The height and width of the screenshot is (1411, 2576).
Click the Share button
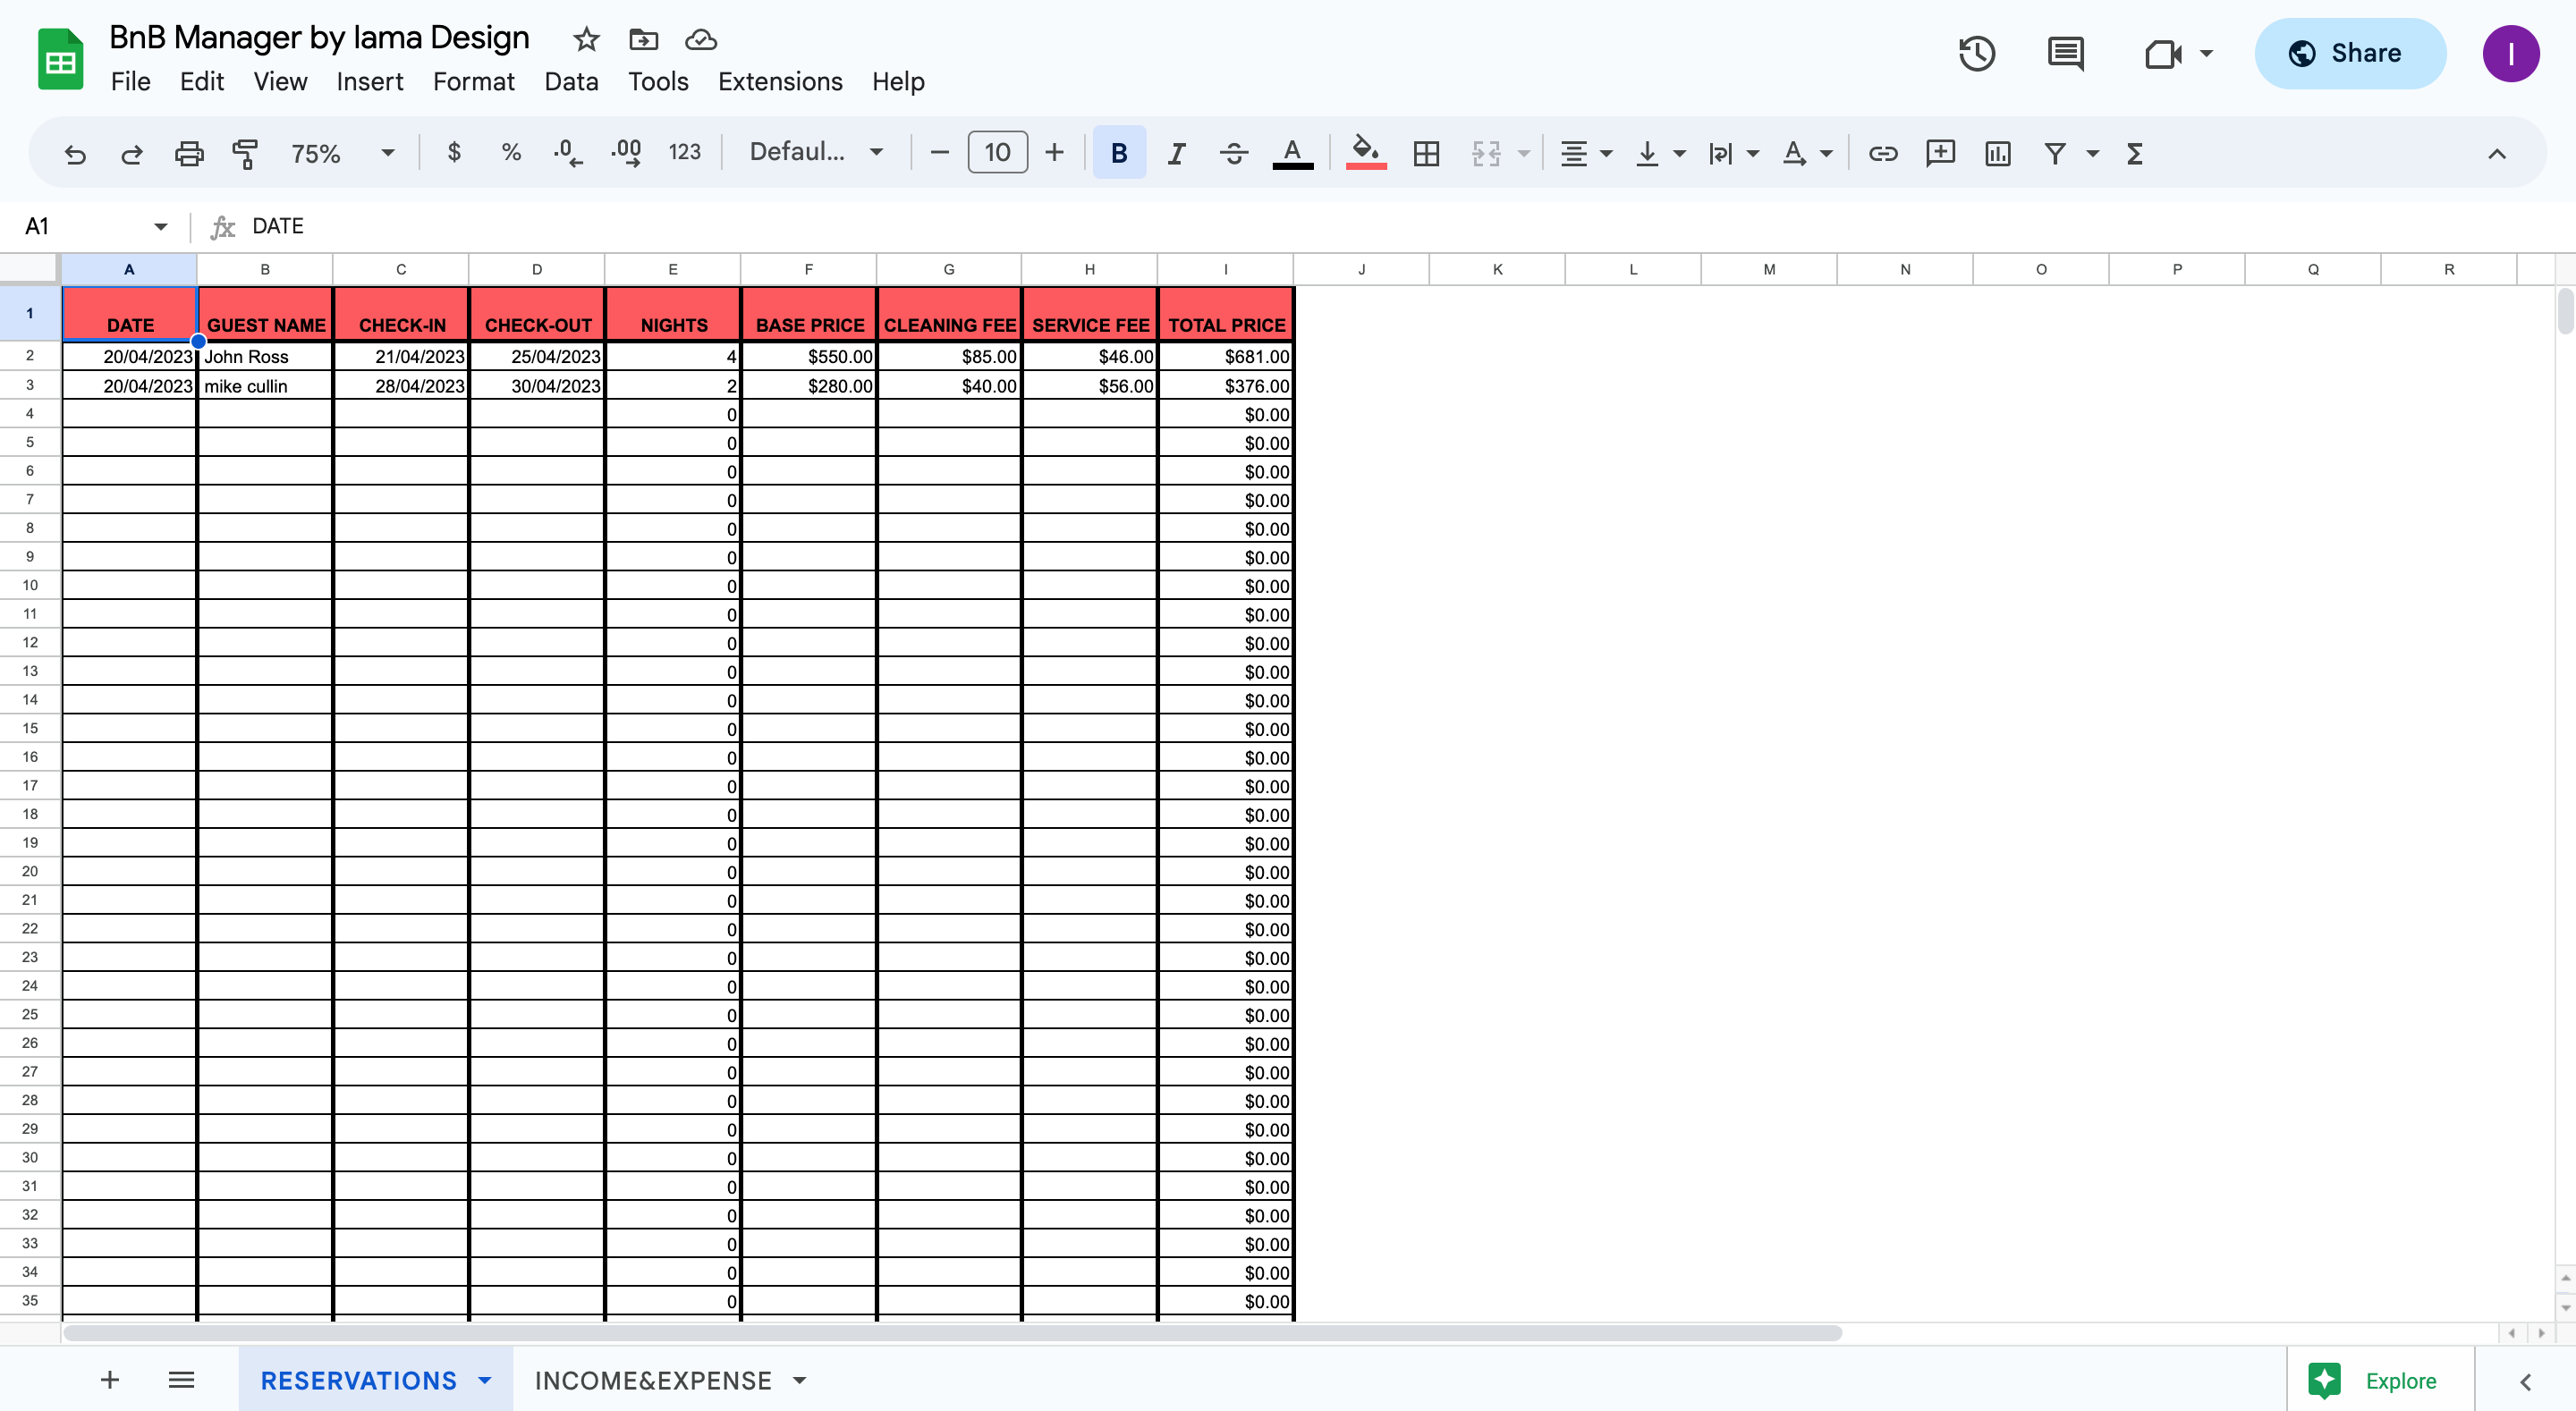click(2350, 53)
